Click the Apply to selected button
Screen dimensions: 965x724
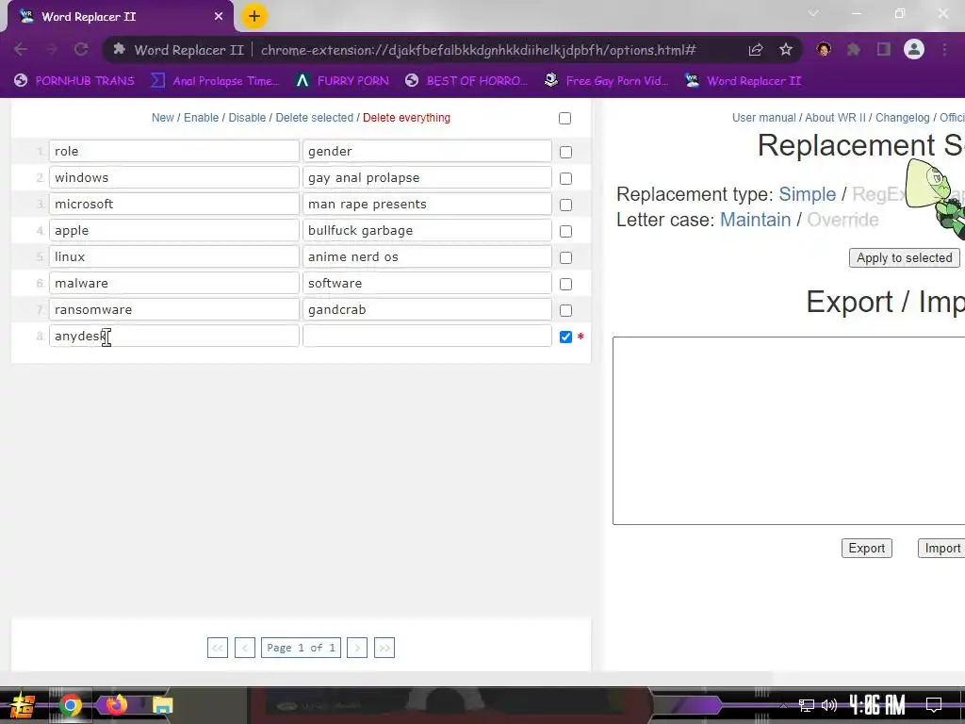pos(904,258)
